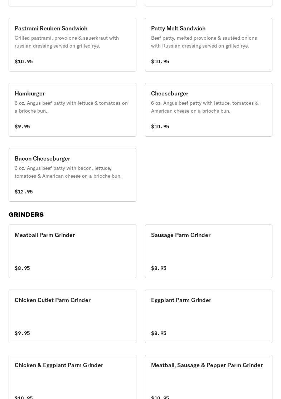Click the $12.95 Bacon Cheeseburger price
This screenshot has width=281, height=399.
[24, 192]
